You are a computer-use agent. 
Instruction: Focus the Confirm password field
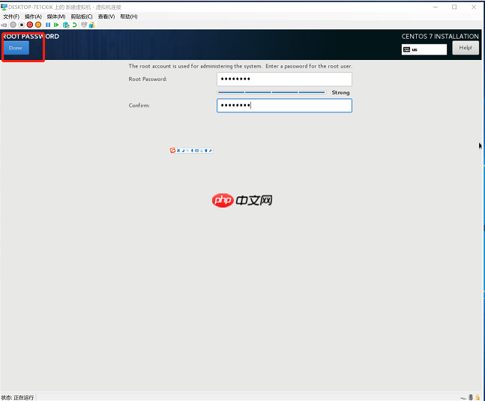284,106
